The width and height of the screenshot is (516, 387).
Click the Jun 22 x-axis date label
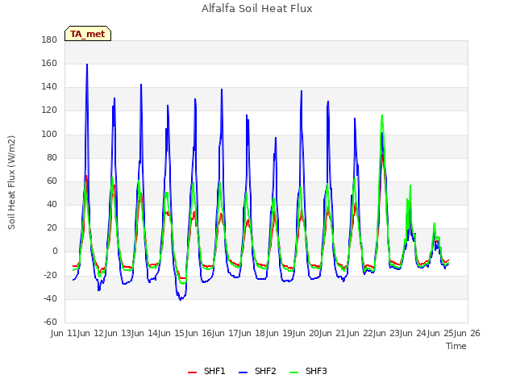361,333
